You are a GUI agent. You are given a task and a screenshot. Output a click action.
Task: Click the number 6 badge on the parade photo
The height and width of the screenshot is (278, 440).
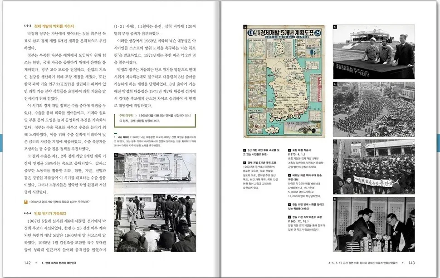335,84
